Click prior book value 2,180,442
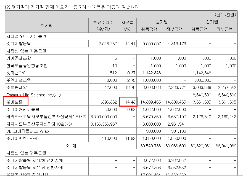This screenshot has width=243, height=176. (227, 117)
